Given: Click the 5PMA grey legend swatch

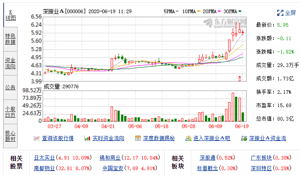Looking at the screenshot, I should [177, 11].
